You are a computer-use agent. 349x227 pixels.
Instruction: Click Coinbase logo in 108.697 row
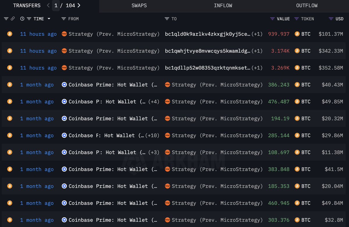coord(64,152)
